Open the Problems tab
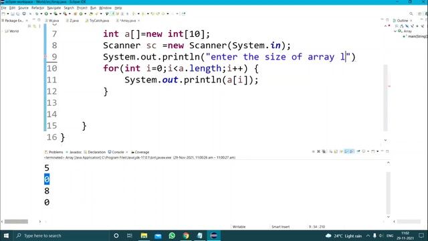428x241 pixels. click(x=53, y=152)
